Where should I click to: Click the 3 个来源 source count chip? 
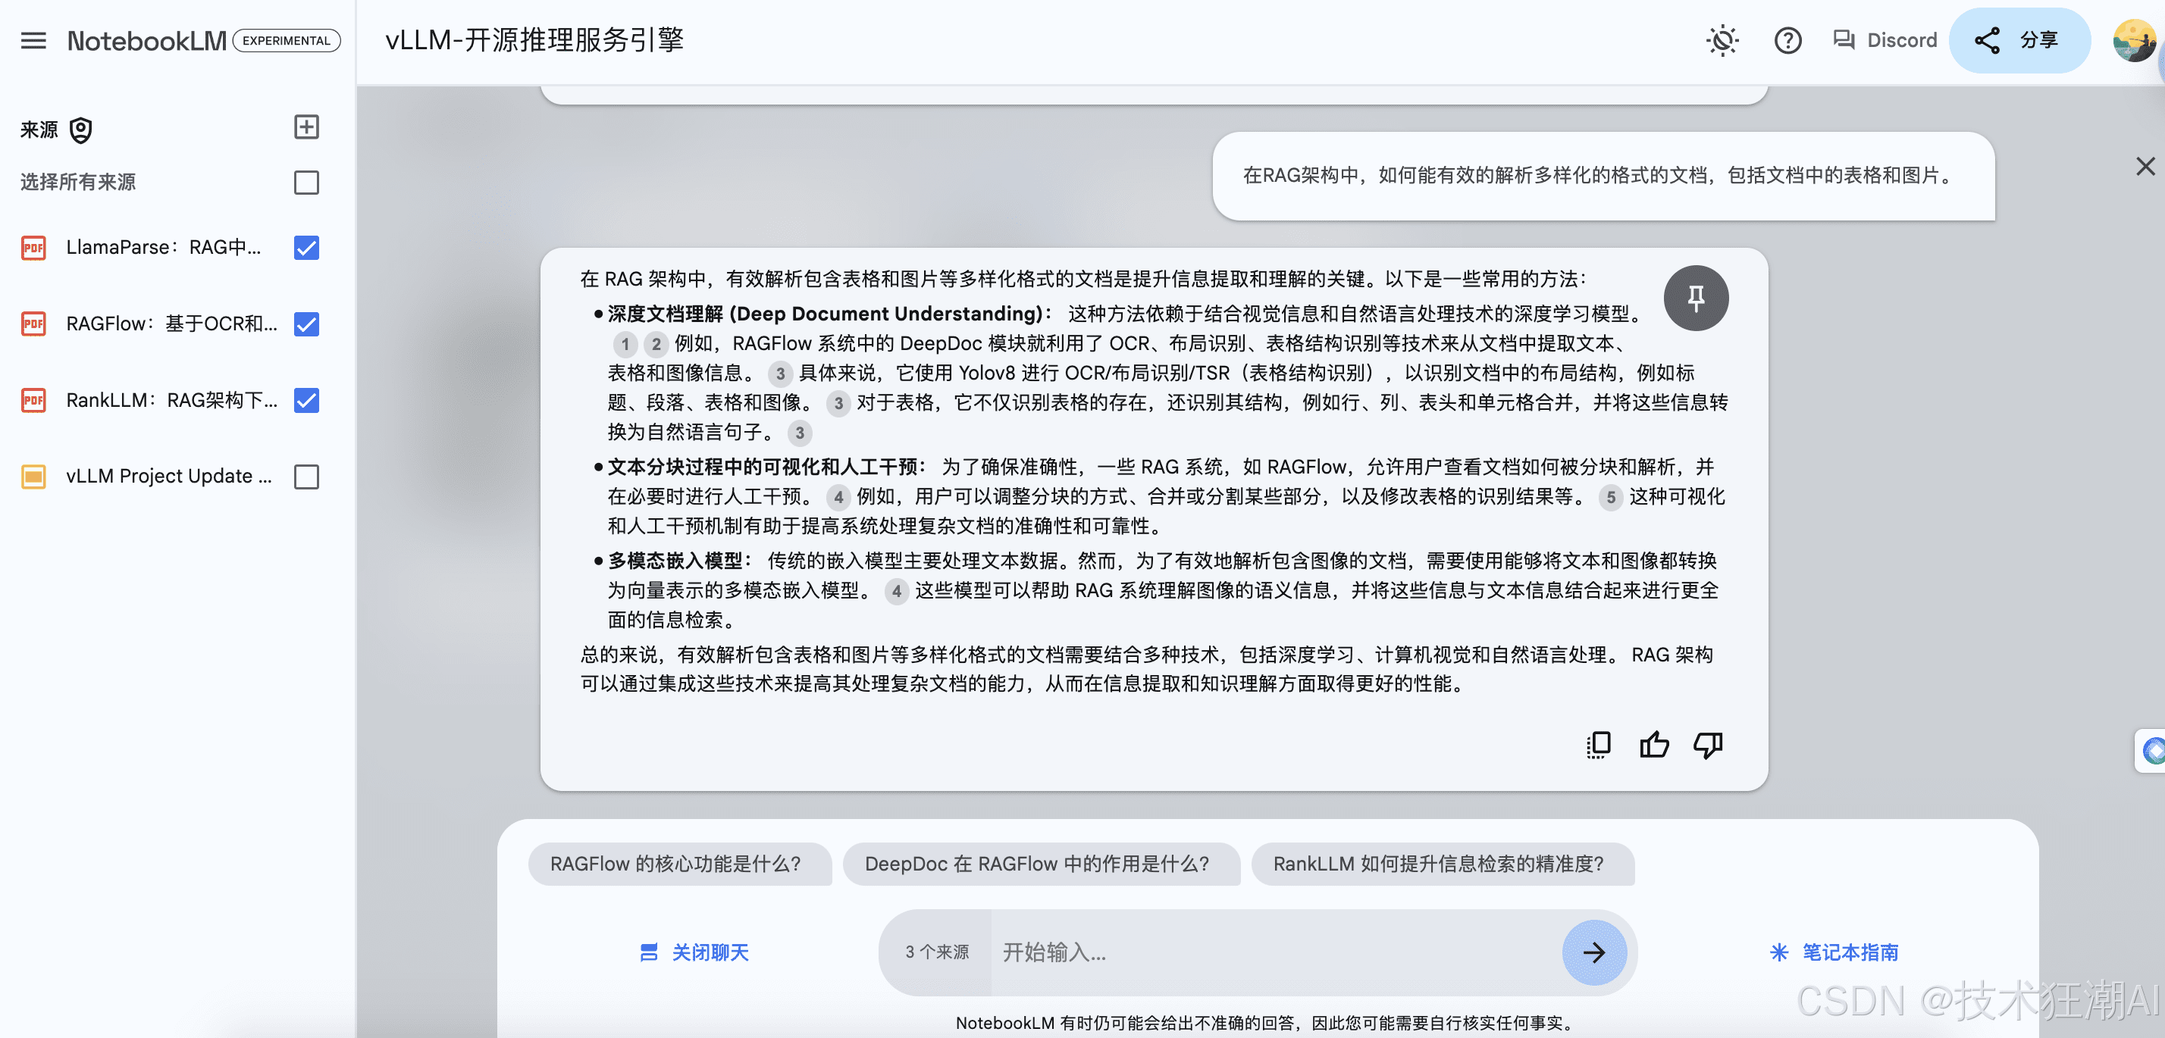pos(936,952)
